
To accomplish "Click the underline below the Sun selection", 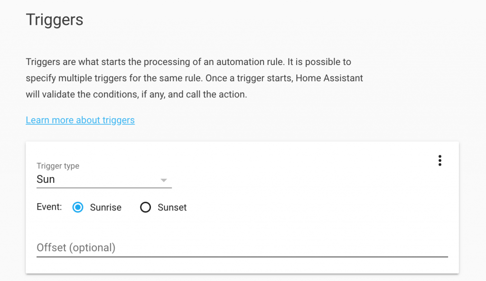I will 104,187.
